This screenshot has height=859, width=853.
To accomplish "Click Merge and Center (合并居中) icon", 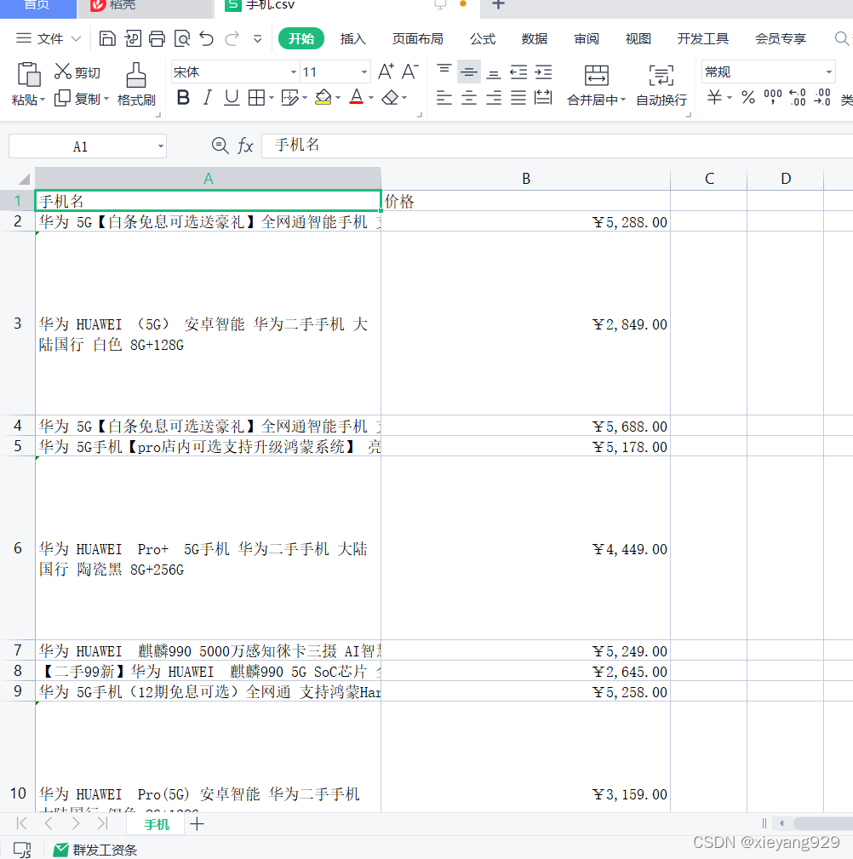I will pos(596,75).
